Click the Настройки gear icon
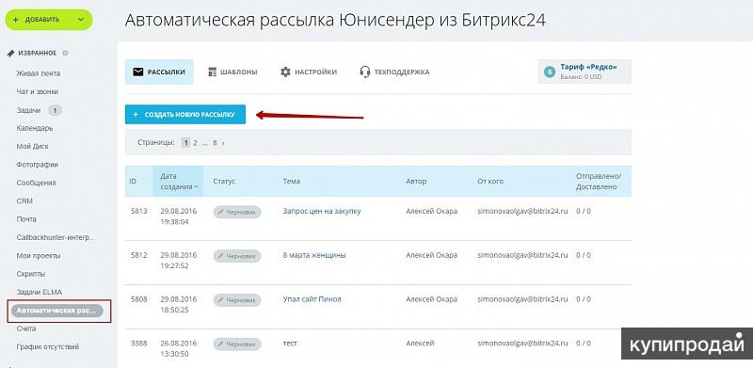This screenshot has width=753, height=368. (x=286, y=72)
